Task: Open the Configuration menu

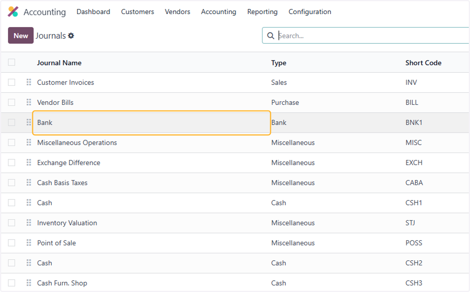Action: tap(310, 12)
